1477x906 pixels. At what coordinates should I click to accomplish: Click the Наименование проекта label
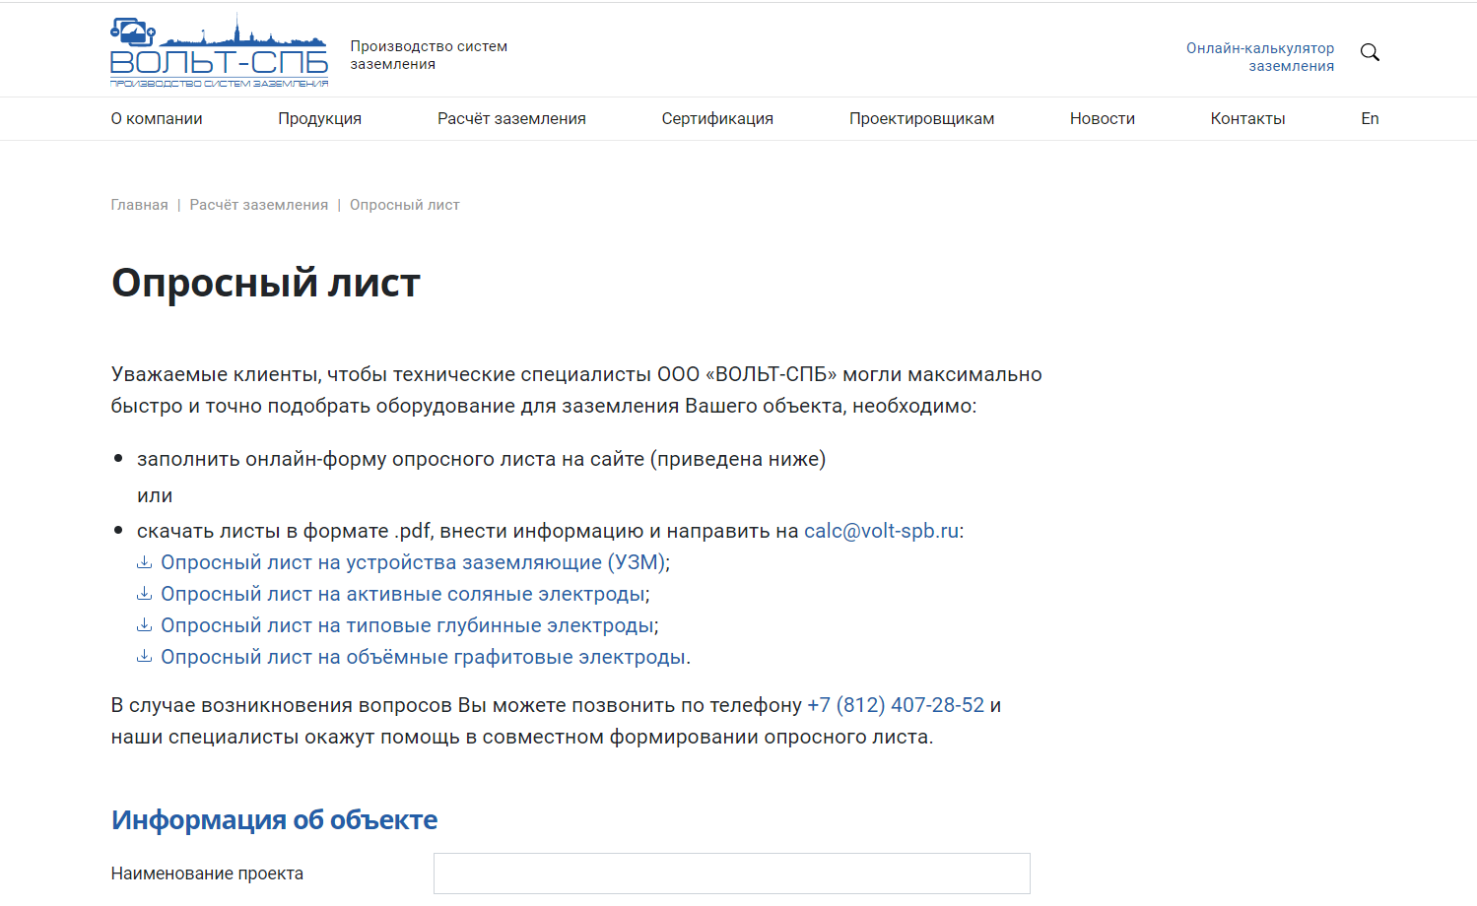[x=207, y=874]
